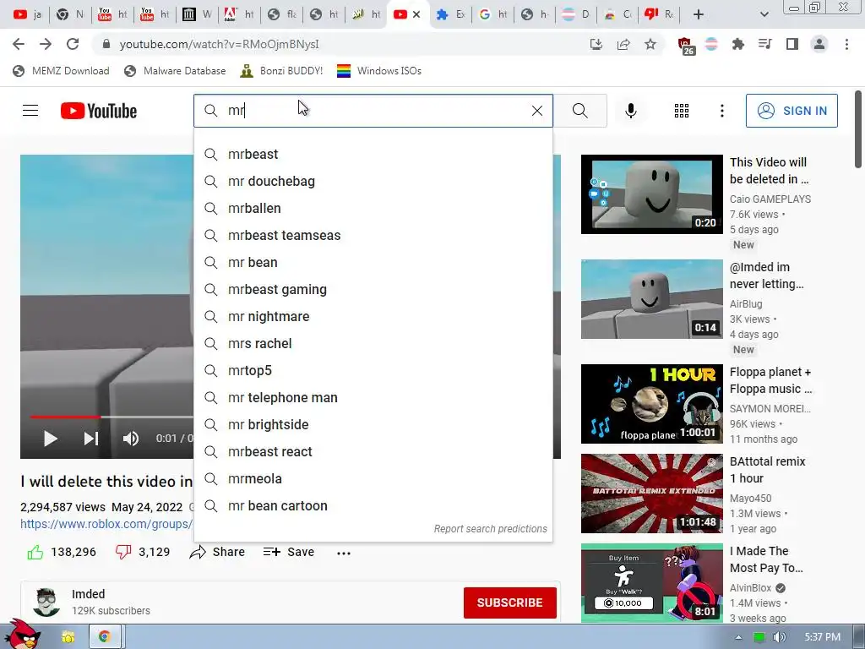
Task: Play the video
Action: (50, 439)
